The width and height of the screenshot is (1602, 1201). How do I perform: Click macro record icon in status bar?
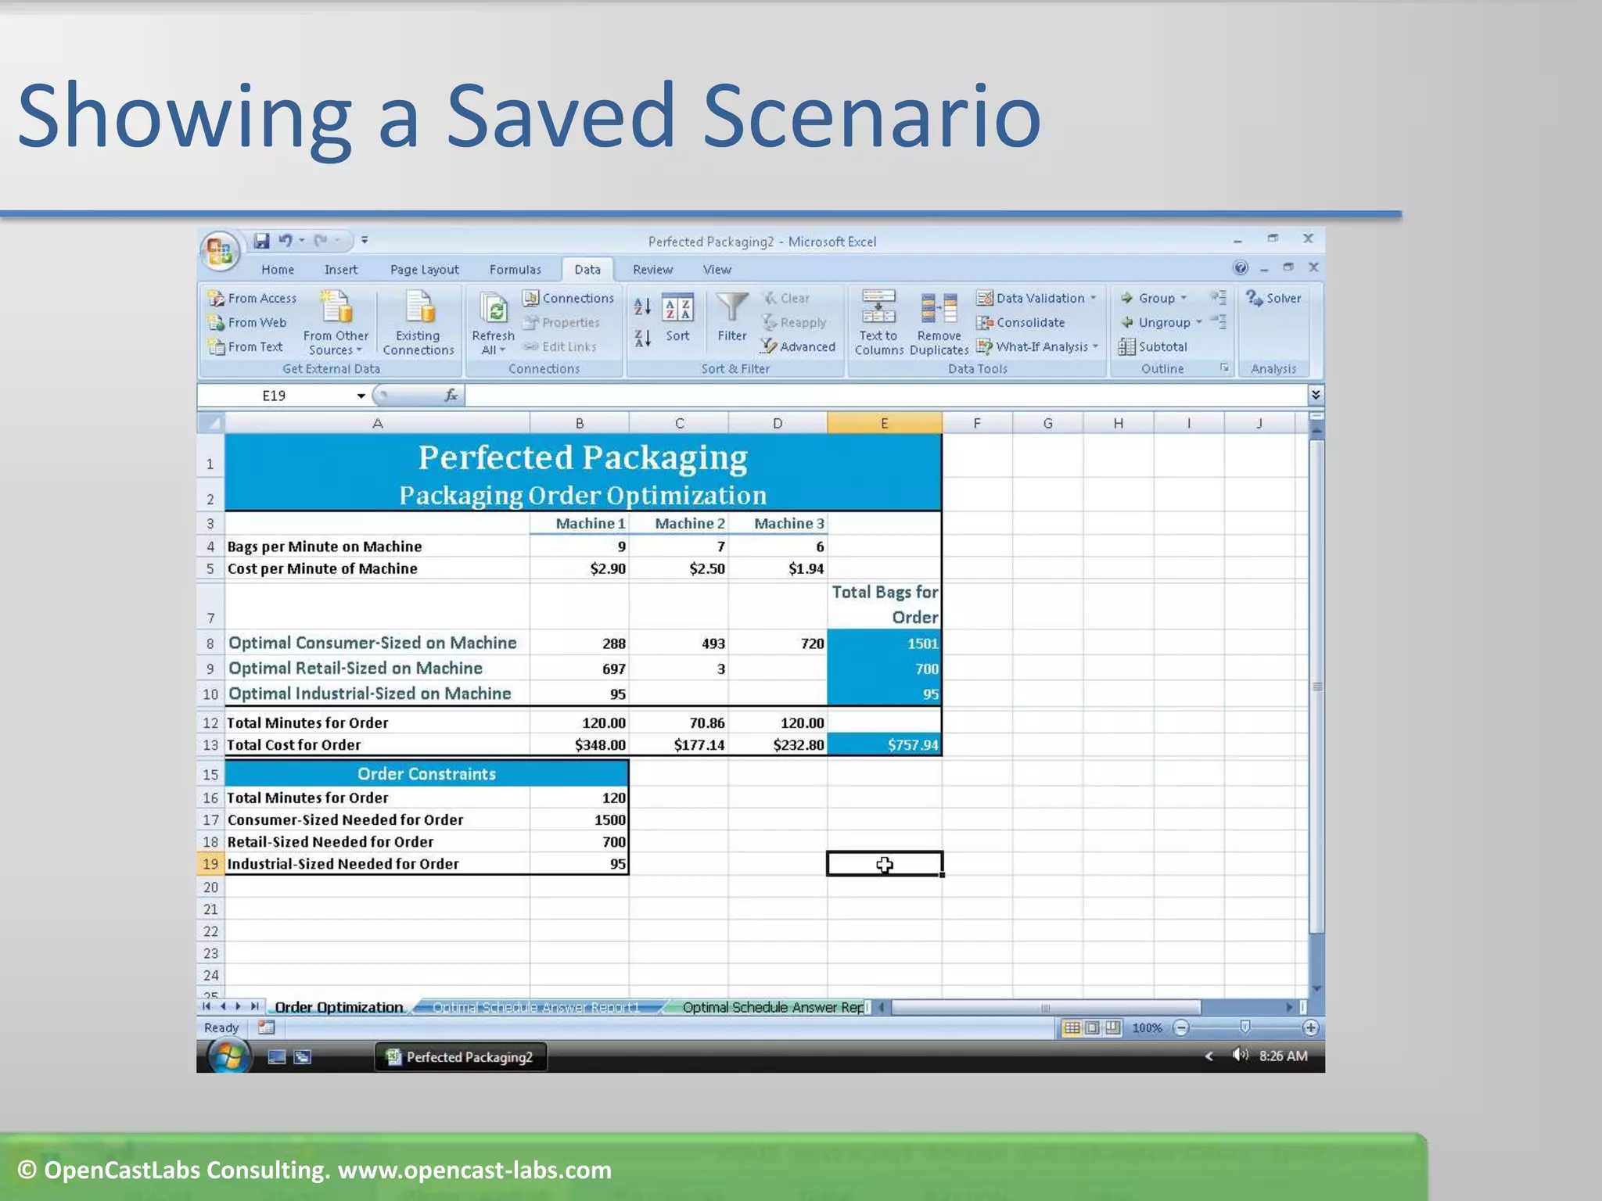click(266, 1027)
